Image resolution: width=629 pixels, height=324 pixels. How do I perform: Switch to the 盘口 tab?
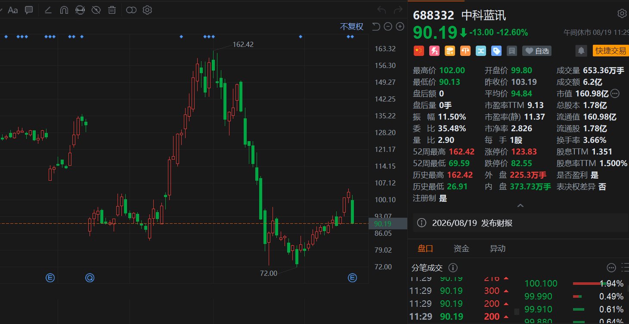coord(425,248)
